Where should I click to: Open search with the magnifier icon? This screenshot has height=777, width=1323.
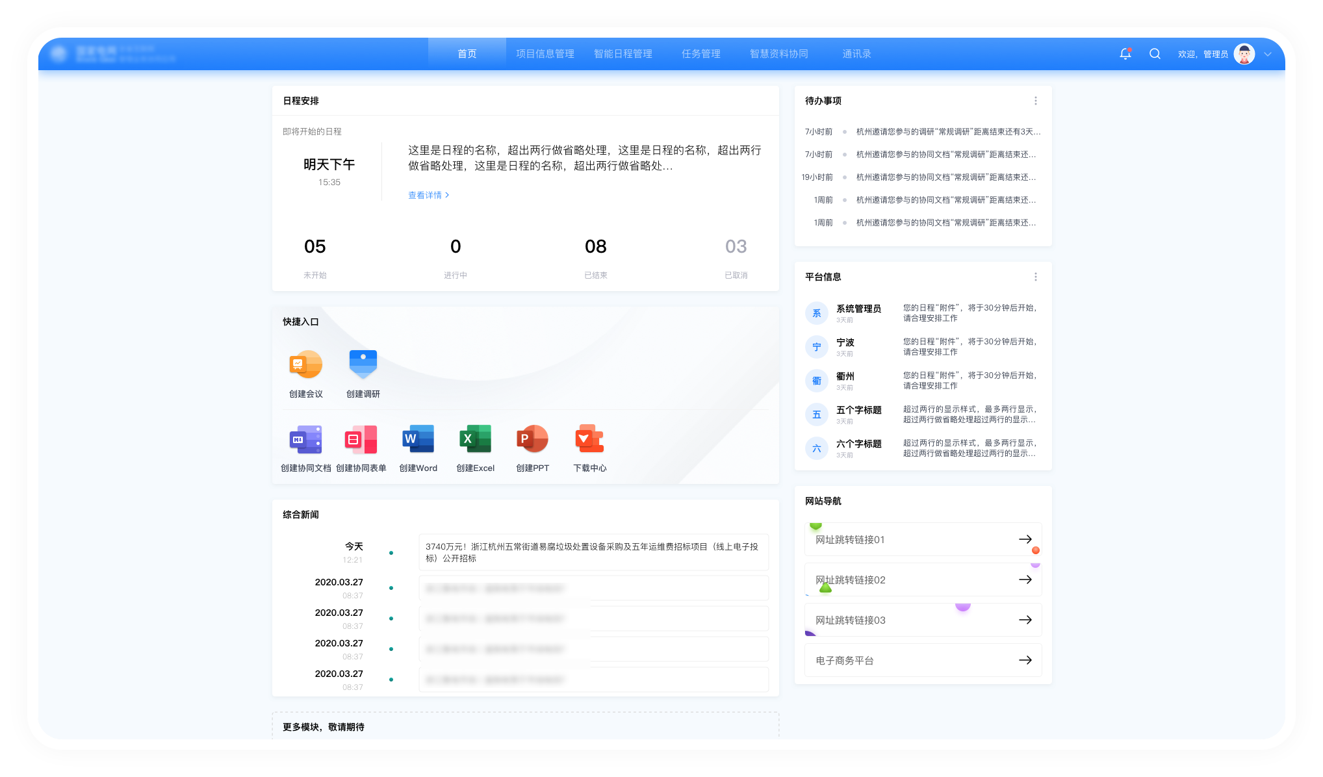click(x=1155, y=54)
